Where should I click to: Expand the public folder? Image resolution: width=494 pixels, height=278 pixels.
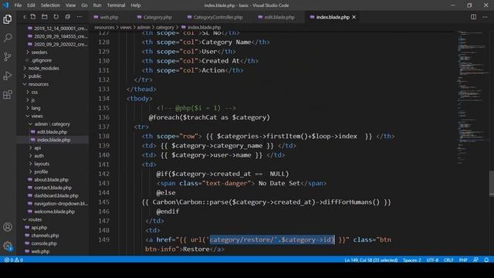pyautogui.click(x=35, y=76)
